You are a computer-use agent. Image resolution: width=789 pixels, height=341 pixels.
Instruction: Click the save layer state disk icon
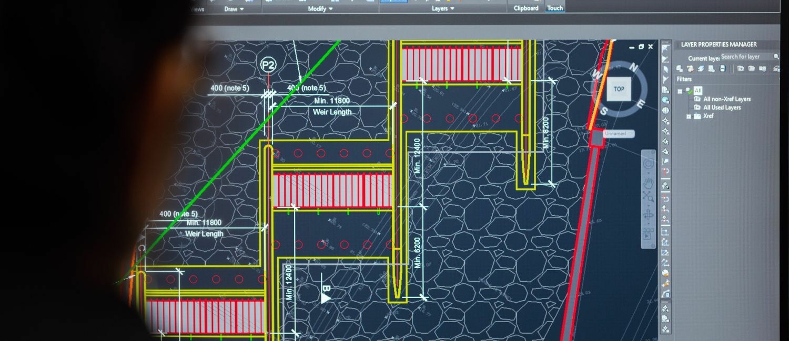point(723,69)
